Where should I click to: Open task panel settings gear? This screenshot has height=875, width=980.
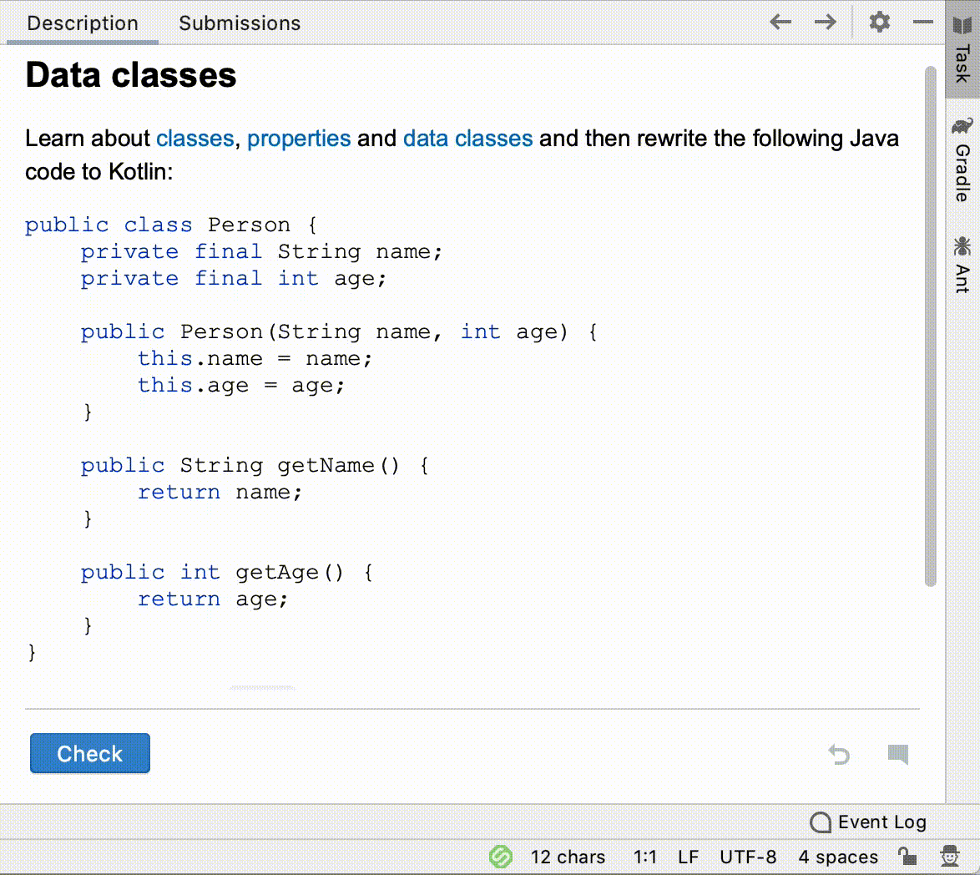click(x=879, y=23)
